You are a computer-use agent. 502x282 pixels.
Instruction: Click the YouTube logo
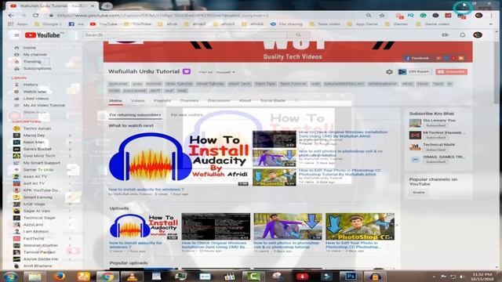coord(42,35)
